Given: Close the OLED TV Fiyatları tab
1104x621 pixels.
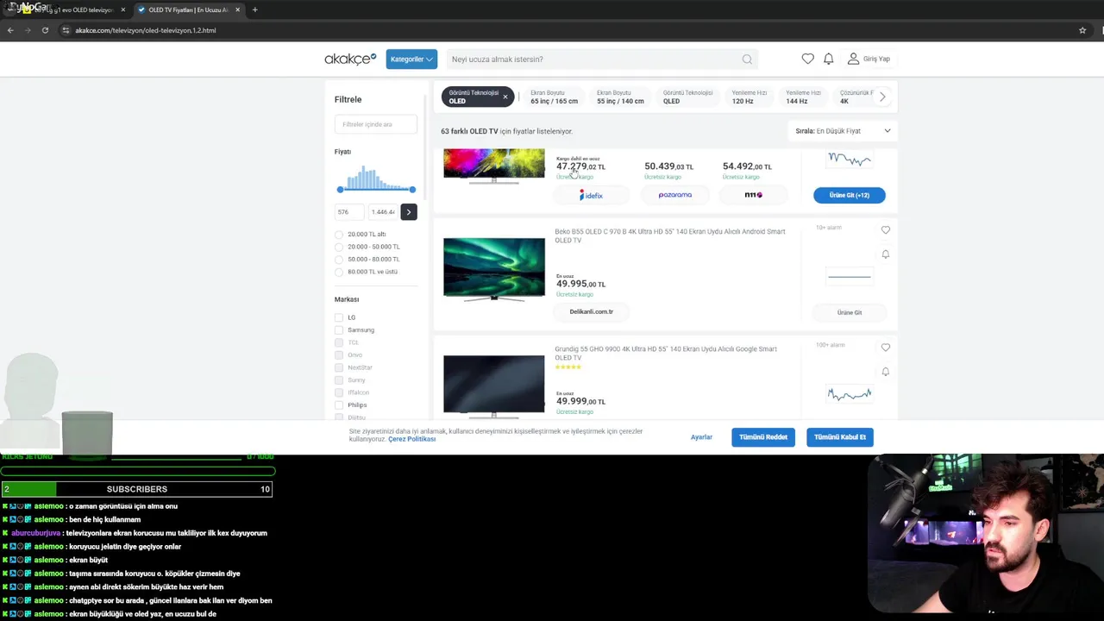Looking at the screenshot, I should [x=237, y=9].
